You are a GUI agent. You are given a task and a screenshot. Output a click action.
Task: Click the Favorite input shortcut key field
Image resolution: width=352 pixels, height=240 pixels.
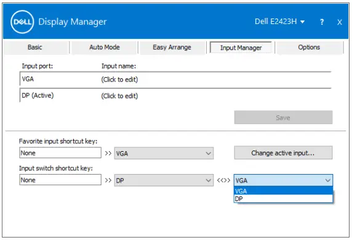pos(60,153)
